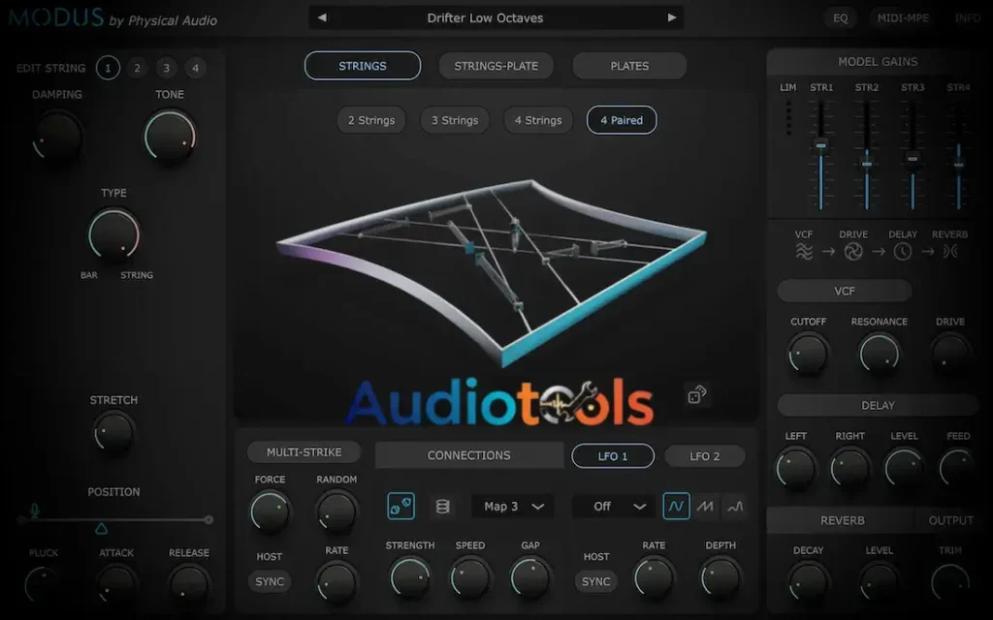Click the Connections Speed knob
The height and width of the screenshot is (620, 993).
(x=470, y=577)
